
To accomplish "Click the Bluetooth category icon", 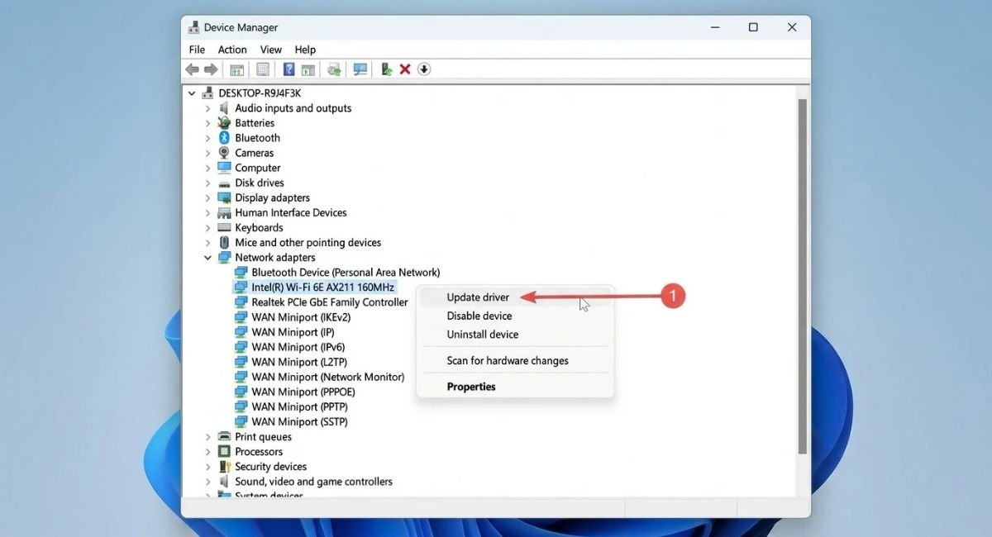I will (x=224, y=138).
